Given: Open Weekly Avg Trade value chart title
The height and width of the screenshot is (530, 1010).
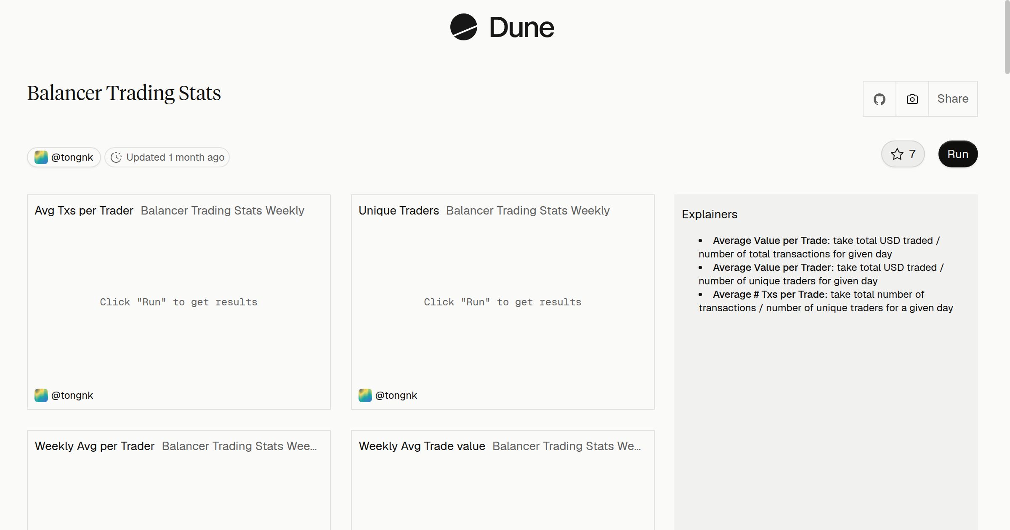Looking at the screenshot, I should [422, 446].
